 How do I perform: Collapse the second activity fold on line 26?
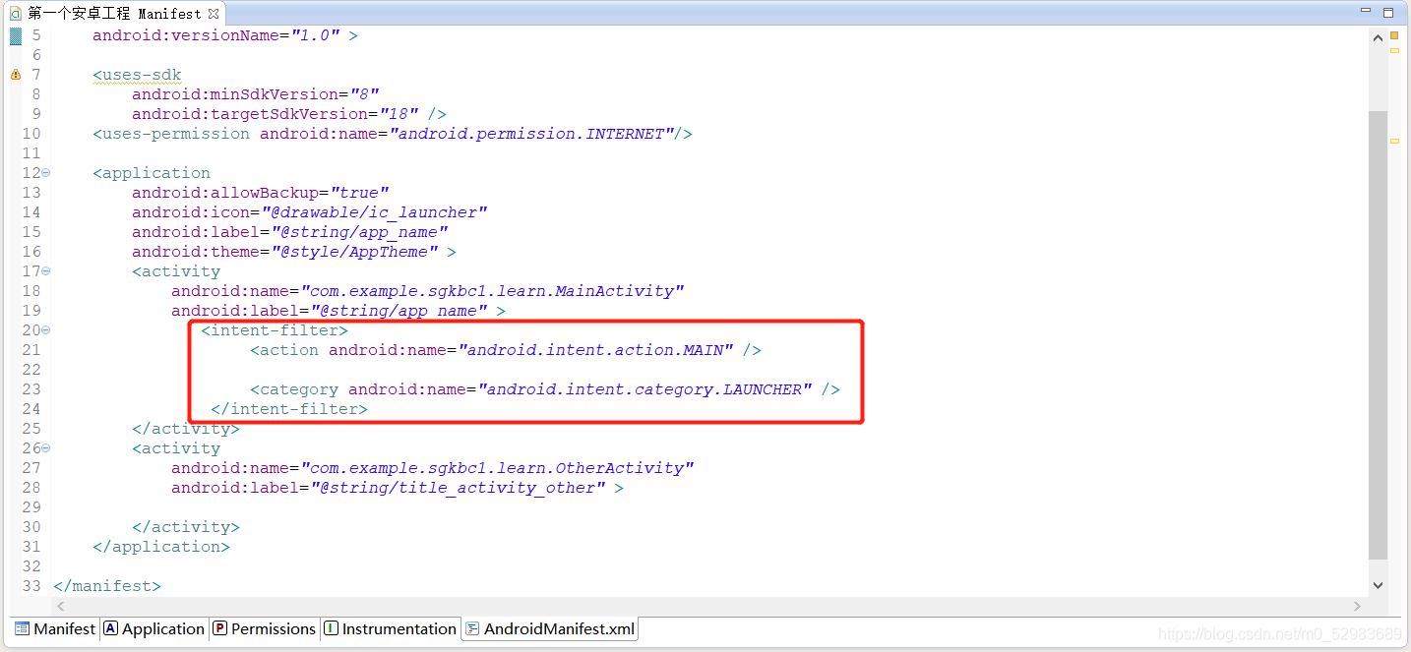tap(46, 448)
